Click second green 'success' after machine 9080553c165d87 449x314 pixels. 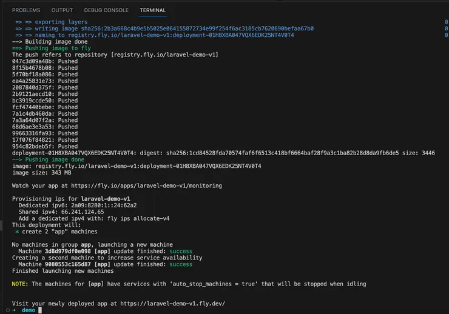pyautogui.click(x=181, y=264)
